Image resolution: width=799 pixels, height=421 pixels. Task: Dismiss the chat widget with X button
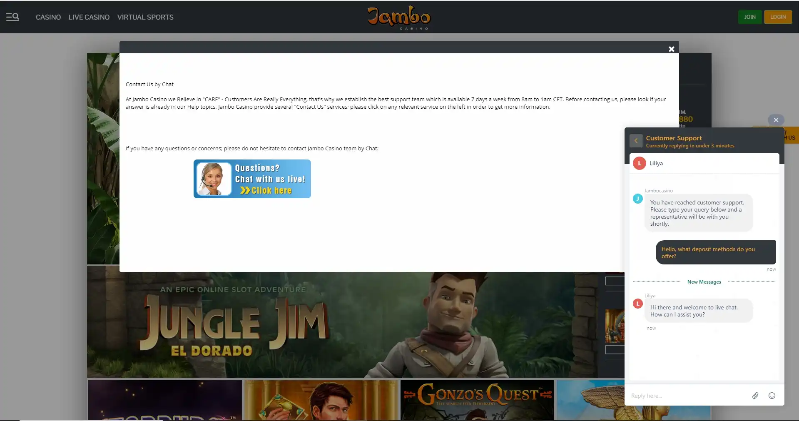(776, 120)
